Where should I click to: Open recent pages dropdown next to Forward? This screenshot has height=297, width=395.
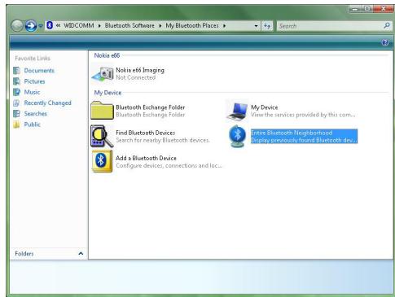pyautogui.click(x=41, y=26)
